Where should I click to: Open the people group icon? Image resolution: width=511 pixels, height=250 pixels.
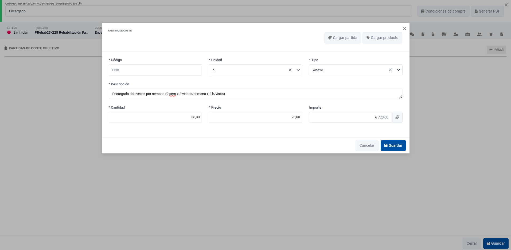click(479, 34)
